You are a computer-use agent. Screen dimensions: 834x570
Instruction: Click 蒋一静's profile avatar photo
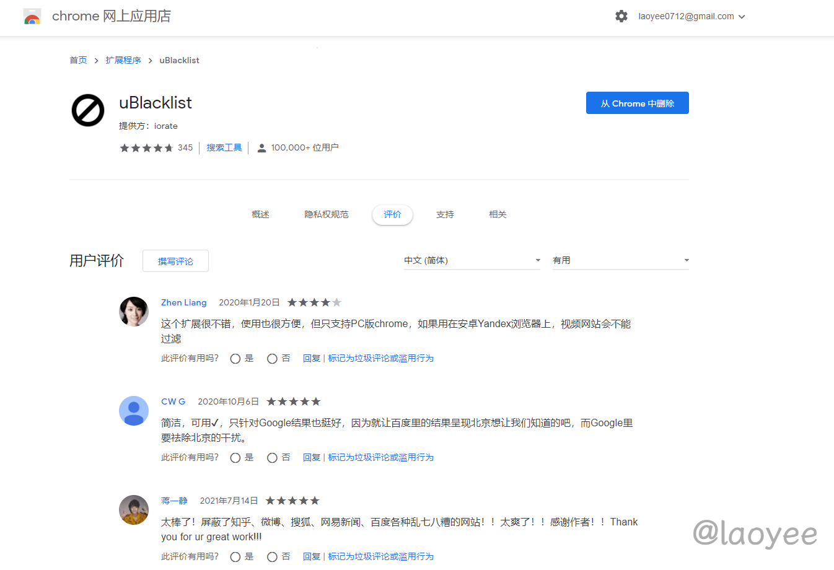[x=134, y=510]
